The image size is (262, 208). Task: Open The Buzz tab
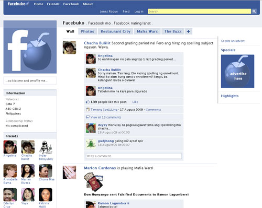pos(173,31)
